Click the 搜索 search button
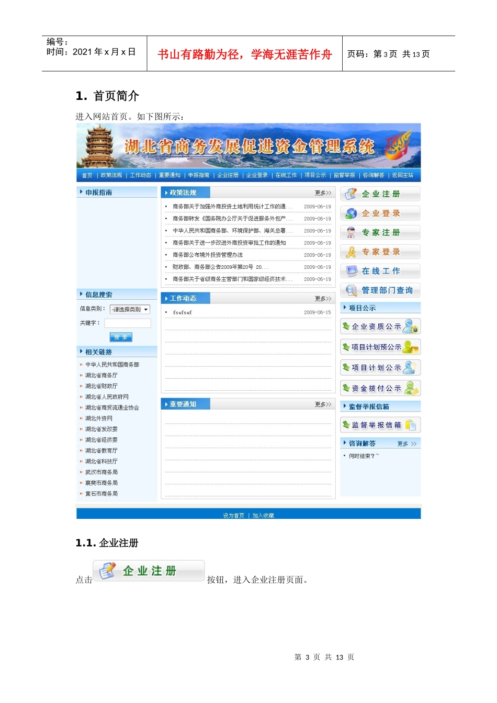The width and height of the screenshot is (497, 703). (x=121, y=337)
